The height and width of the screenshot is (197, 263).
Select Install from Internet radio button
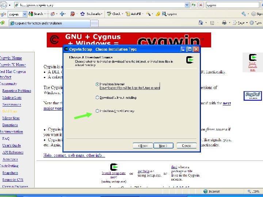(x=97, y=84)
